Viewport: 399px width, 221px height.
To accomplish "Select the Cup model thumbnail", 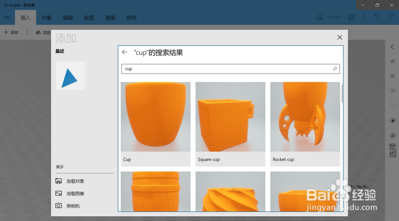I will tap(156, 117).
